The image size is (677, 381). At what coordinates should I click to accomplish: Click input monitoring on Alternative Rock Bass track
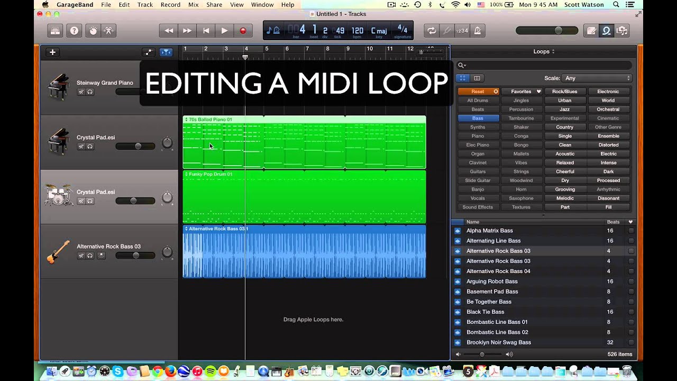(101, 256)
